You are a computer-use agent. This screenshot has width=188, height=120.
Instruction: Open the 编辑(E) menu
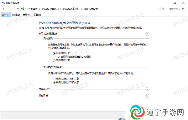[16, 15]
